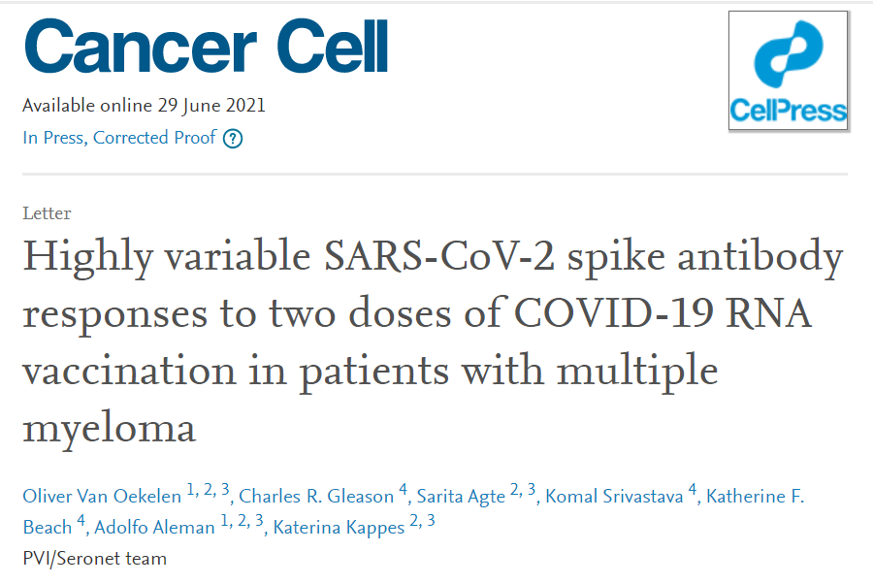Click affiliation superscript 3 after Katerina Kappes
873x584 pixels.
(431, 522)
